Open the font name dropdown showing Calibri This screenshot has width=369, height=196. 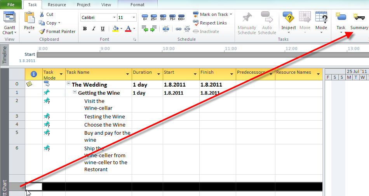[x=114, y=17]
